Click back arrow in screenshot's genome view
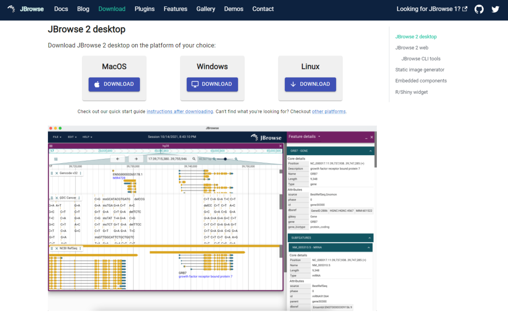 (x=117, y=159)
